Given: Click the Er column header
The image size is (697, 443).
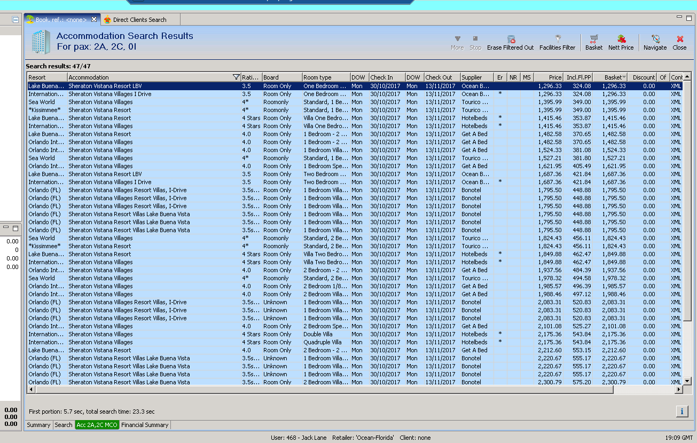Looking at the screenshot, I should (500, 77).
